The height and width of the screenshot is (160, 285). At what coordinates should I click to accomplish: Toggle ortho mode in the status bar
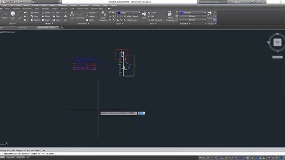point(223,158)
